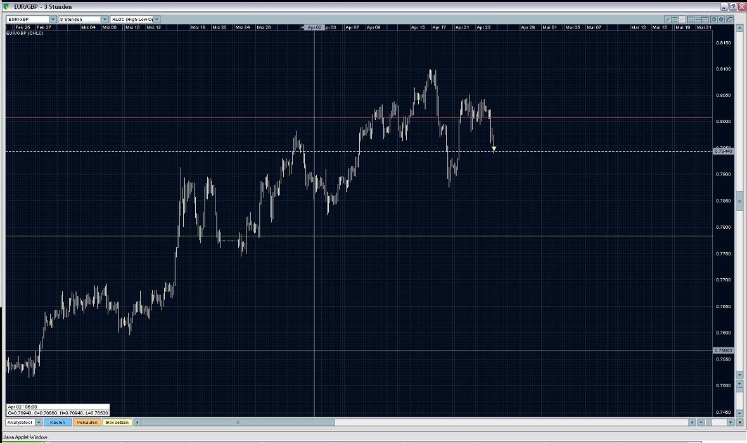Click the first circle icon in toolbar
Screen dimensions: 747x443
pyautogui.click(x=713, y=19)
